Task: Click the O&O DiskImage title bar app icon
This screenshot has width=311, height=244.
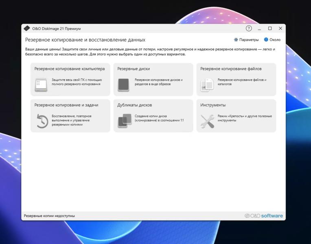Action: coord(27,28)
